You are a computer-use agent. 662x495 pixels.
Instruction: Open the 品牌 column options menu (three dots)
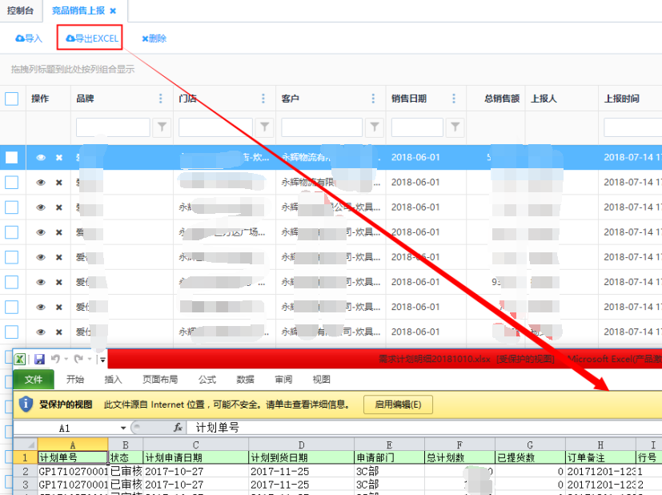[x=161, y=99]
